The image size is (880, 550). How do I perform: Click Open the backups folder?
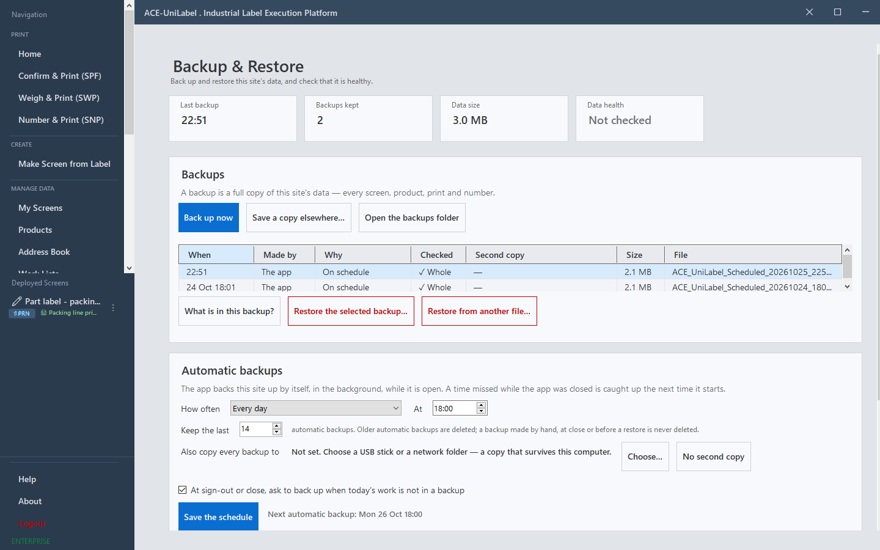412,218
